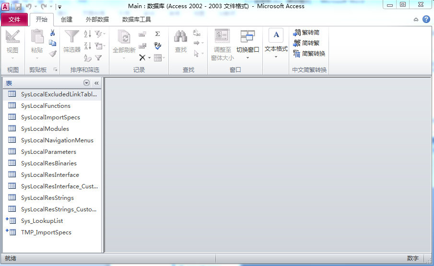Select table SysLocalResInterface_Cust...

pos(52,186)
